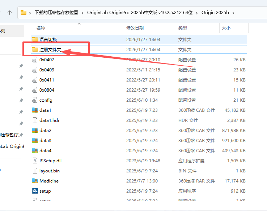Click the pin icon beside 压缩包存 sidebar item

pyautogui.click(x=21, y=135)
